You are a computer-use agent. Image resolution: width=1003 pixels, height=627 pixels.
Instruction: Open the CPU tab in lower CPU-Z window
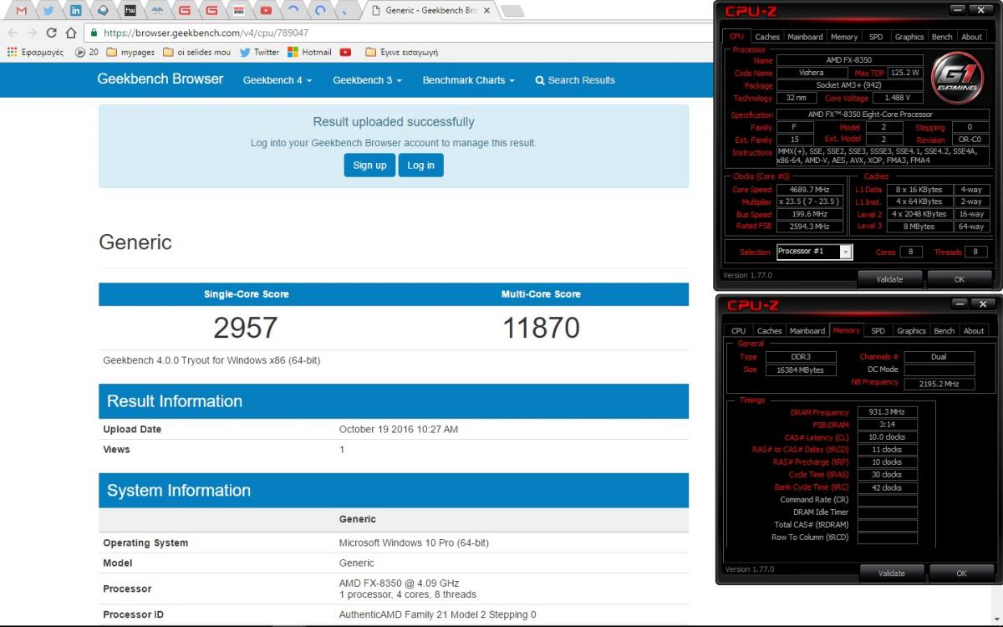tap(739, 331)
